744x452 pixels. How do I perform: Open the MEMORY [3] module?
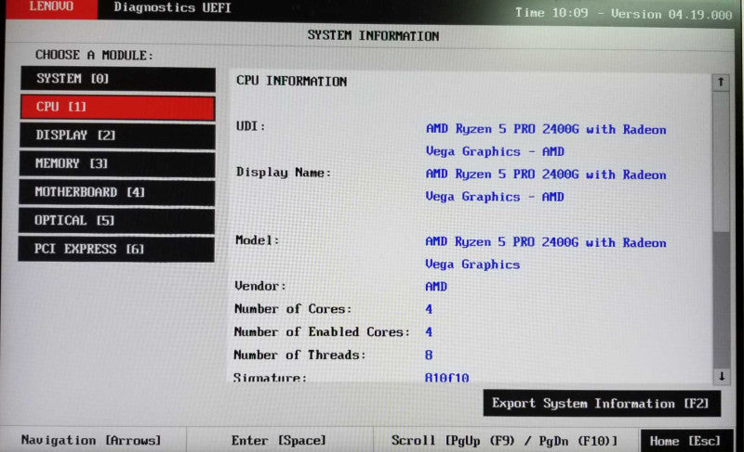[117, 164]
